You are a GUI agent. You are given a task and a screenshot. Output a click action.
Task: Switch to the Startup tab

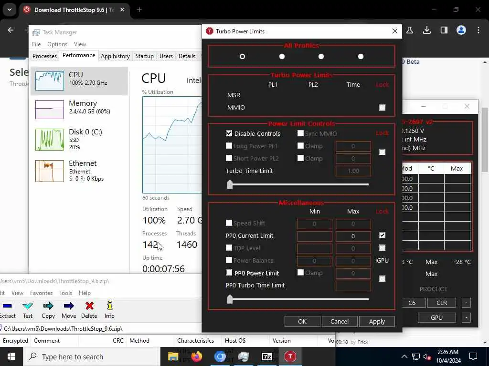144,56
